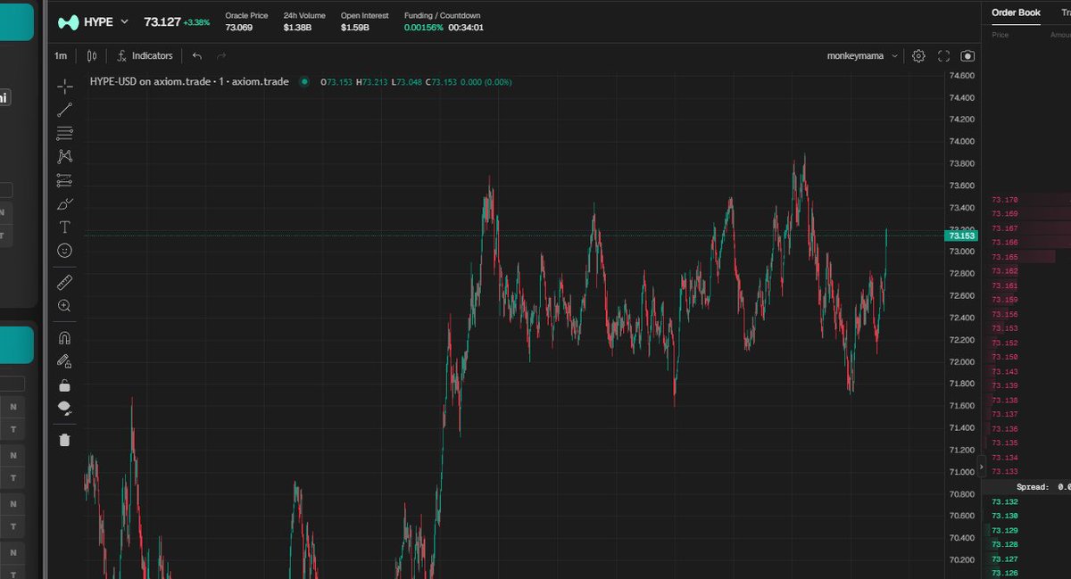The image size is (1071, 579).
Task: Click the Oracle Price value 73.069
Action: (x=238, y=28)
